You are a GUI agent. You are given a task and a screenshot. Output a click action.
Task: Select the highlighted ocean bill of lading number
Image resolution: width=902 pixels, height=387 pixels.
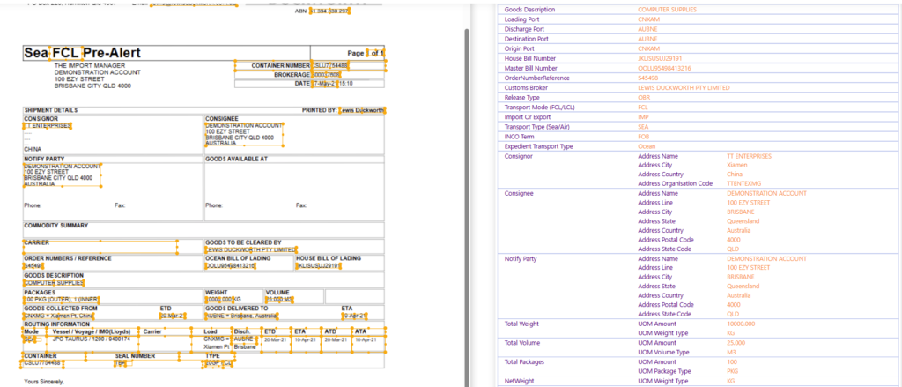(230, 266)
